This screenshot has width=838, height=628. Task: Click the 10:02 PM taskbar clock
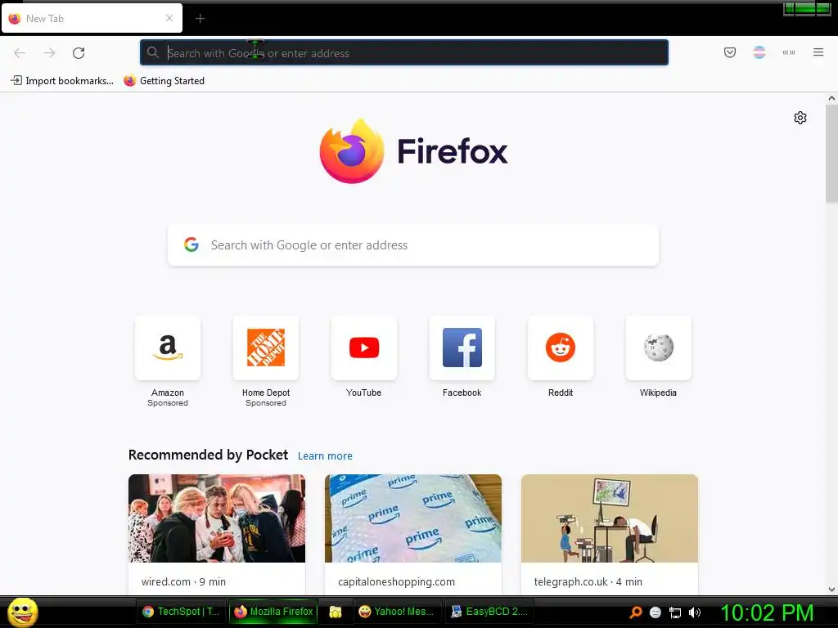tap(767, 612)
